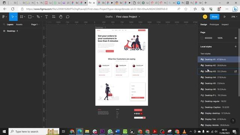Select the Add comment tool
This screenshot has width=240, height=135.
click(67, 16)
